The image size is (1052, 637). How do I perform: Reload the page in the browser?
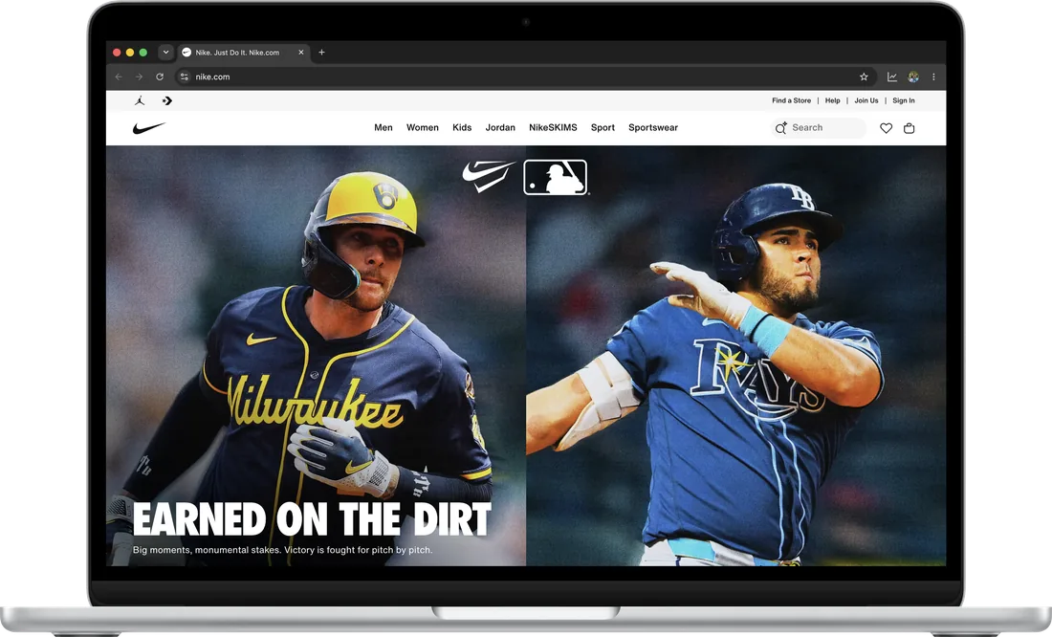click(x=160, y=77)
